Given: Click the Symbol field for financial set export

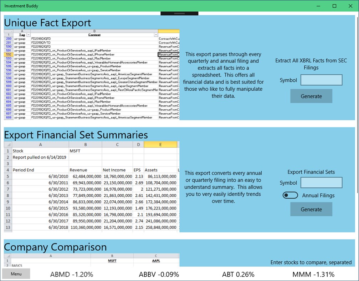Looking at the screenshot, I should click(x=321, y=182).
